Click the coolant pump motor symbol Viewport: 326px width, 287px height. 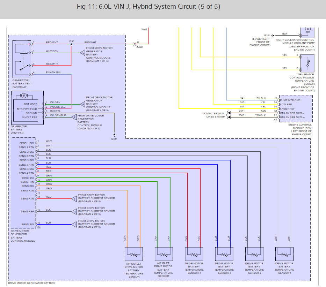point(308,30)
